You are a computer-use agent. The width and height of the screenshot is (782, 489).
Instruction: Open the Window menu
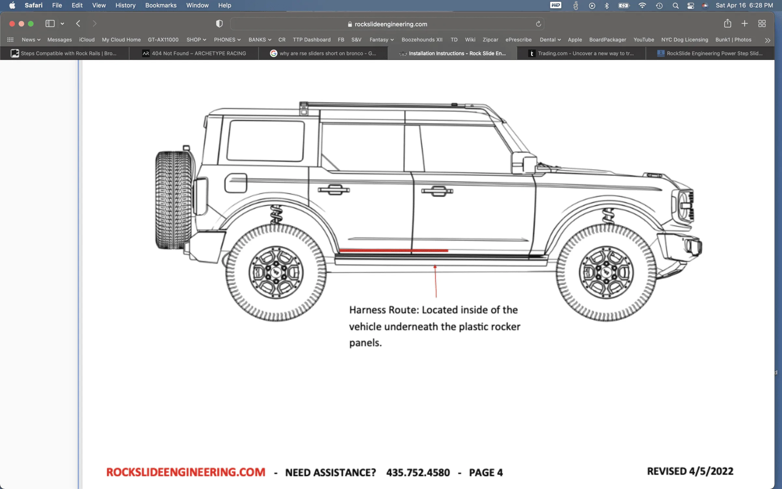(x=197, y=5)
